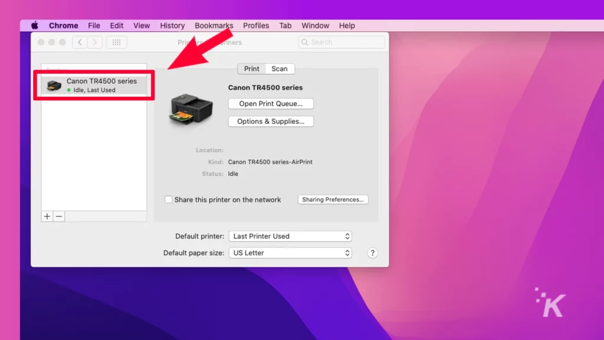Screen dimensions: 604x340
Task: Click the Canon TR4500 series-AirPrint kind text
Action: pyautogui.click(x=270, y=162)
